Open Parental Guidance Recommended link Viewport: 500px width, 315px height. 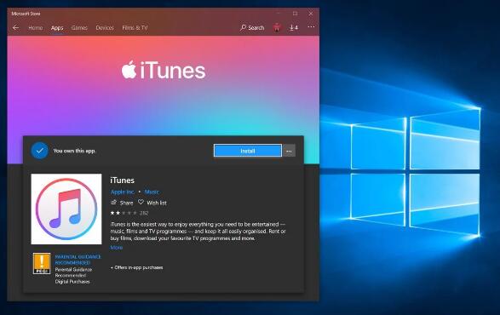coord(78,260)
